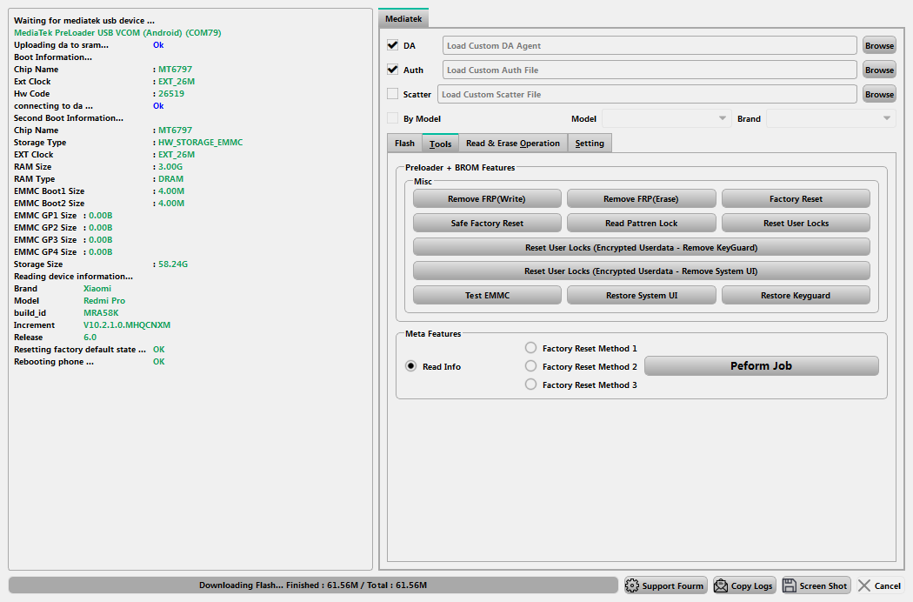Click the Reset User Locks button
913x602 pixels.
(796, 224)
